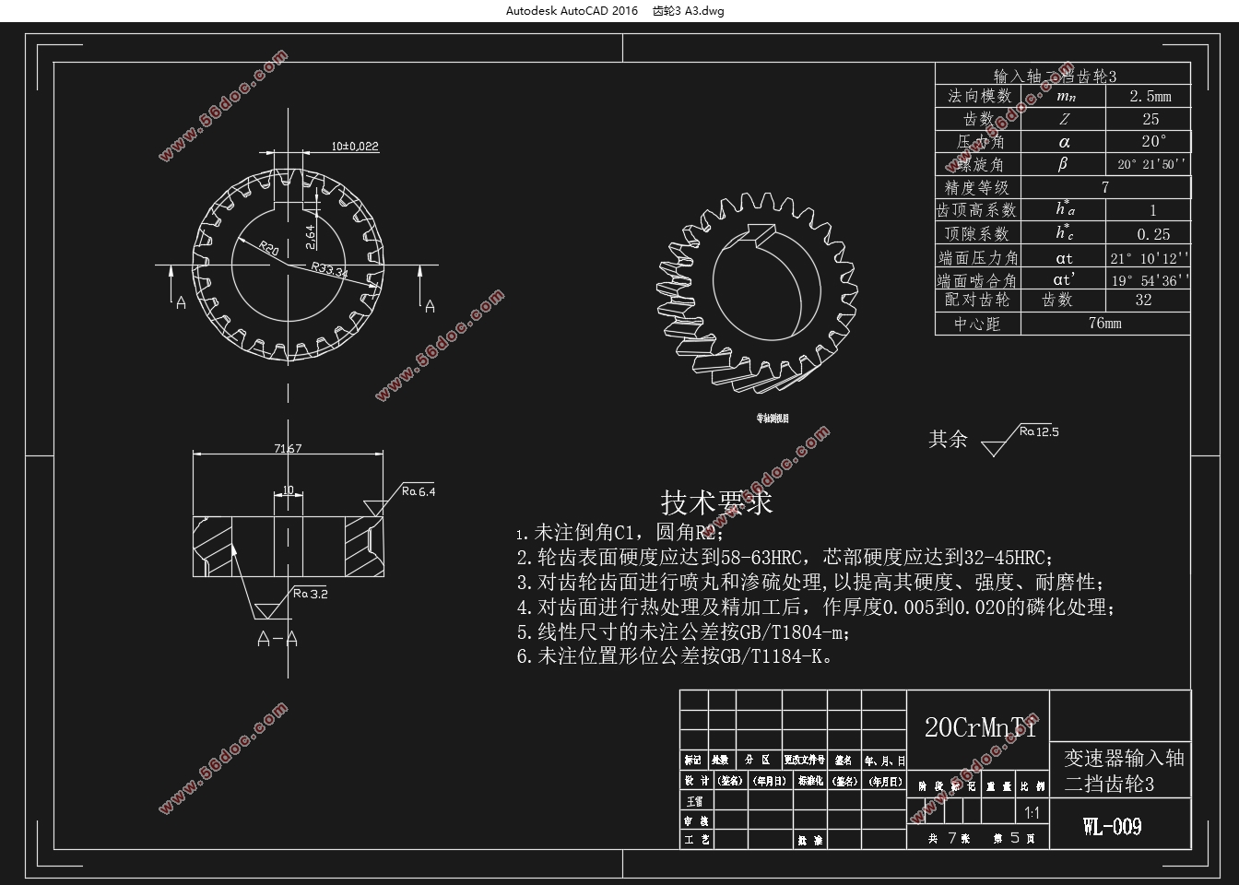Viewport: 1239px width, 885px height.
Task: Select the right section arrow labeled A
Action: [x=423, y=288]
